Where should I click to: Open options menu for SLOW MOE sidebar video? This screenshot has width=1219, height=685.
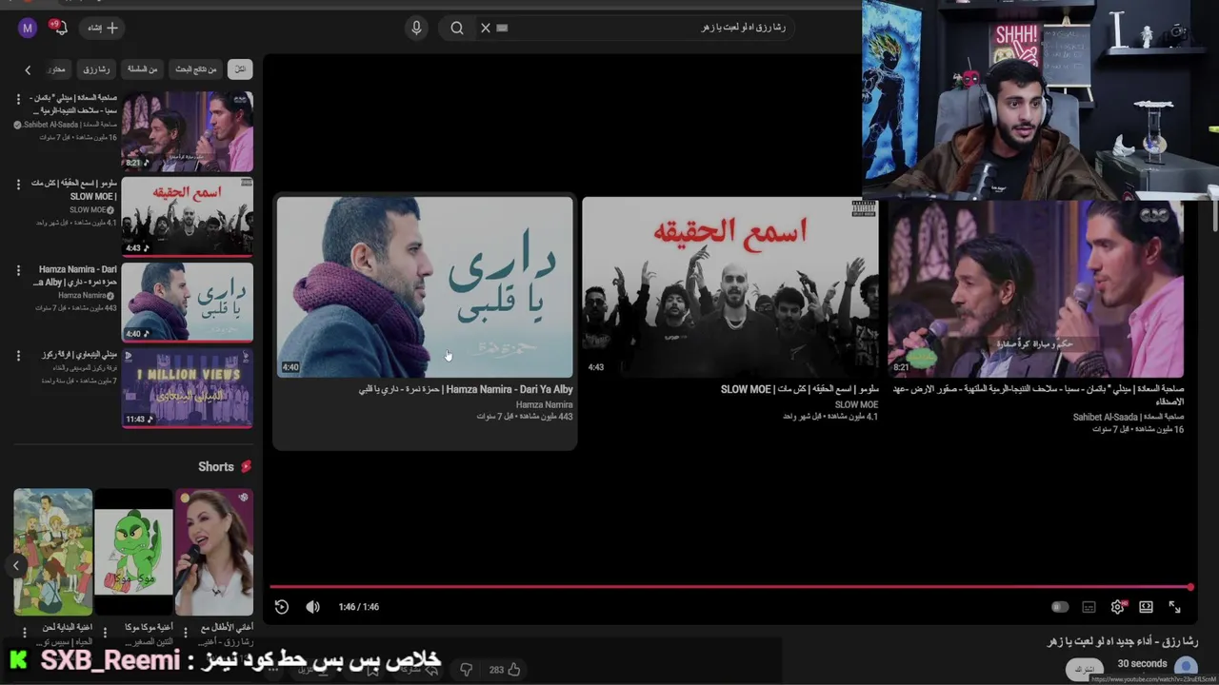click(x=18, y=184)
